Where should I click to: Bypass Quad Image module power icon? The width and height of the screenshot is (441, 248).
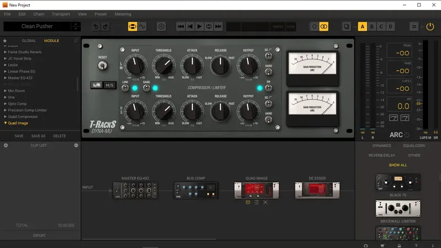click(x=248, y=202)
